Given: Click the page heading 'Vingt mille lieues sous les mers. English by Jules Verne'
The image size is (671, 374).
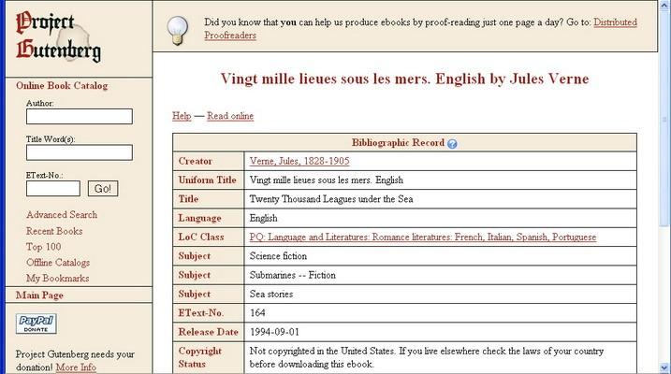Looking at the screenshot, I should click(405, 79).
